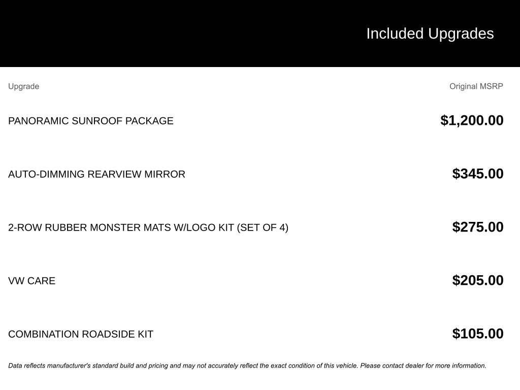The width and height of the screenshot is (520, 390).
Task: Click the Original MSRP column header
Action: pyautogui.click(x=476, y=86)
